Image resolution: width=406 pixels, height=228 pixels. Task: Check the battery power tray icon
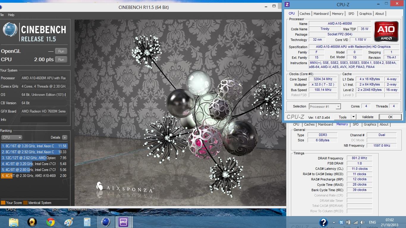[x=348, y=222]
